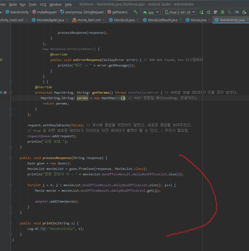This screenshot has width=249, height=251.
Task: Switch to the Movie.java tab
Action: point(198,20)
